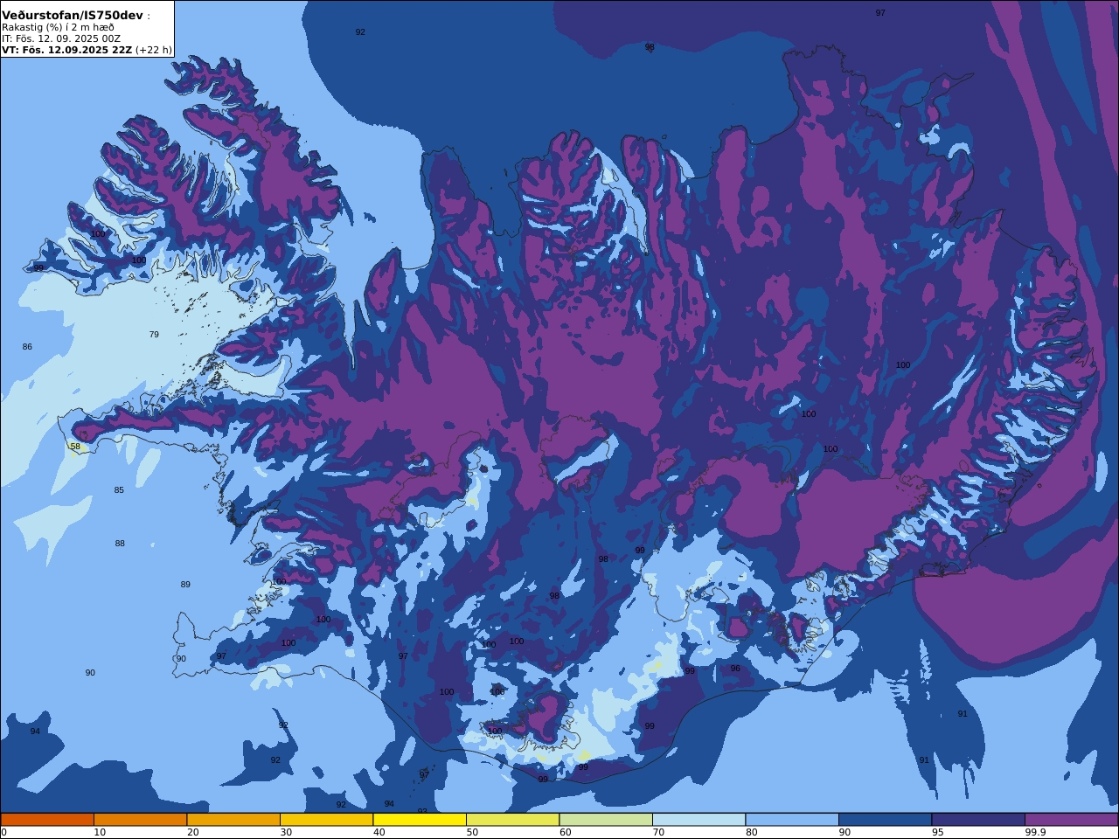The width and height of the screenshot is (1119, 839).
Task: Click the legend scale label '30'
Action: (x=286, y=832)
